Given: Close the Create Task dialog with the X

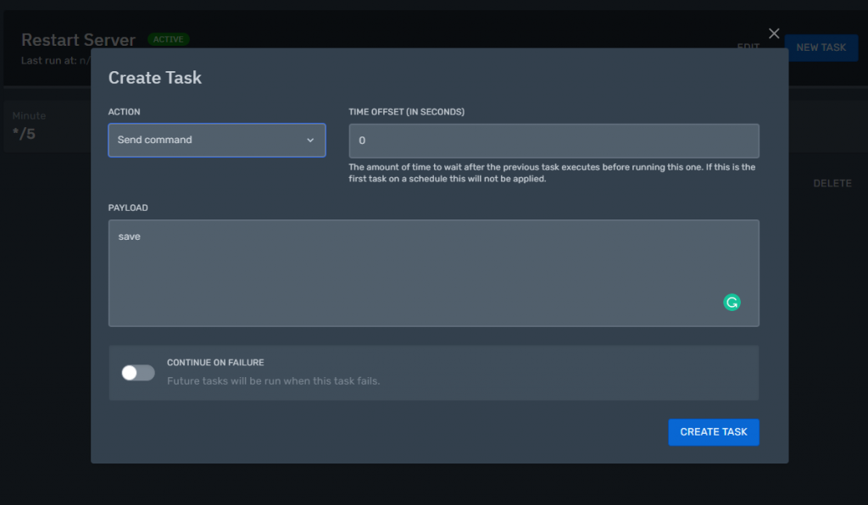Looking at the screenshot, I should 774,34.
